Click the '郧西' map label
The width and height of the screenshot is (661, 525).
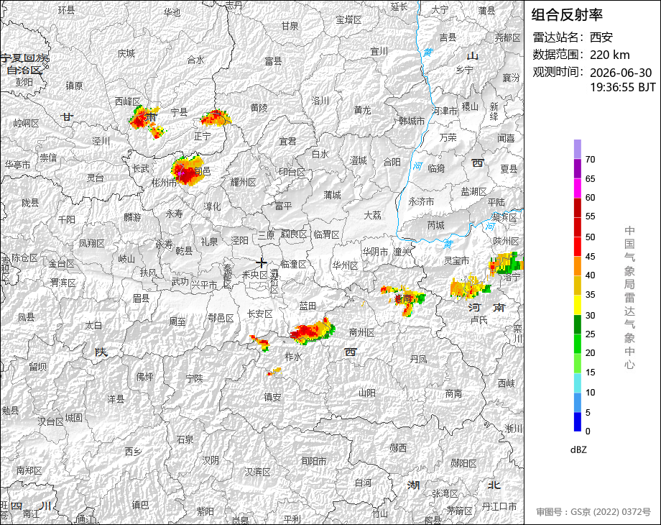pos(398,448)
